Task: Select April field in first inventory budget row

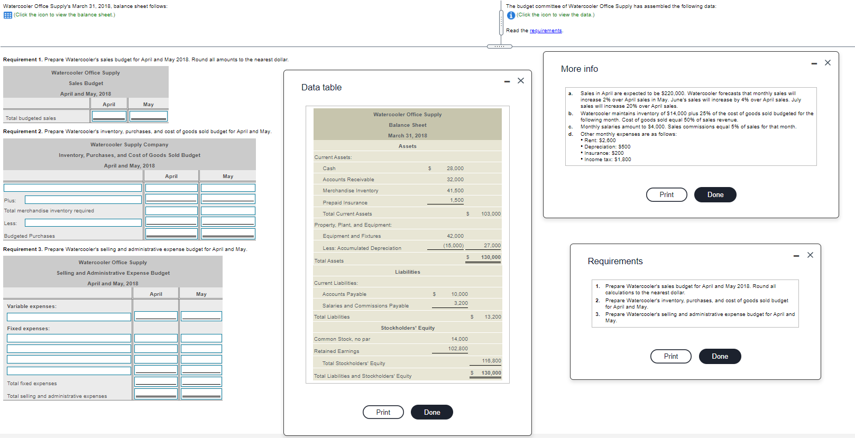Action: [x=171, y=188]
